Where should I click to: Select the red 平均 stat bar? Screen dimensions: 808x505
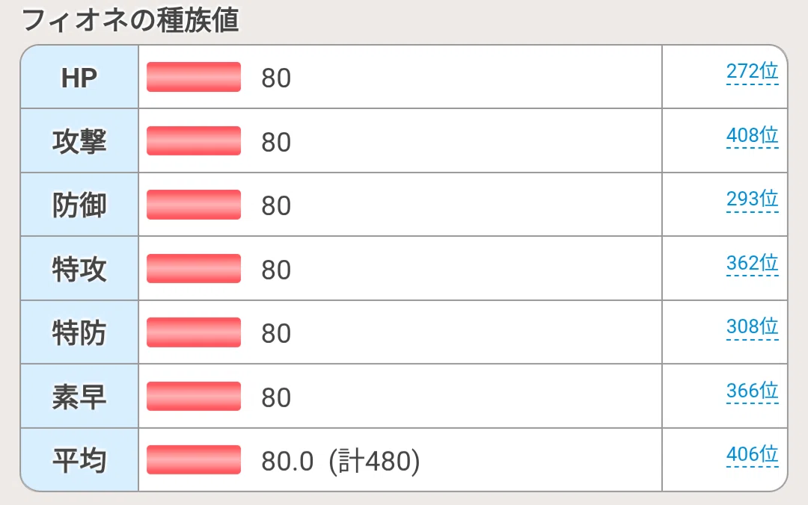tap(194, 459)
